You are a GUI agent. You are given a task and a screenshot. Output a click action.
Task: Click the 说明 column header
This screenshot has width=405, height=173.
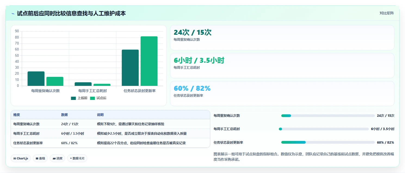pyautogui.click(x=100, y=115)
